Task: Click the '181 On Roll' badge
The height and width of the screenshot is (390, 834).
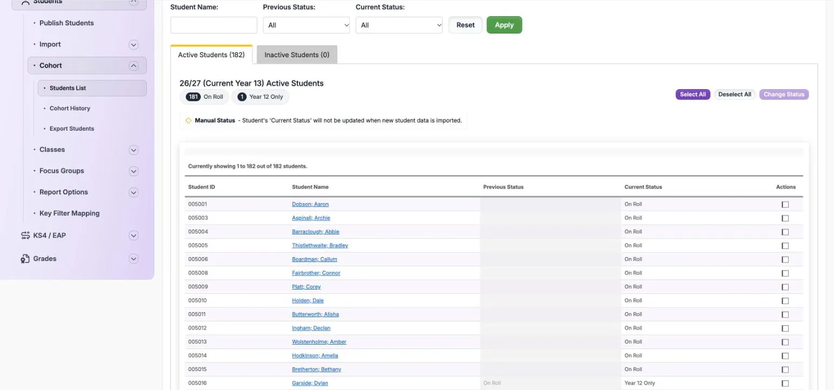Action: [x=205, y=97]
